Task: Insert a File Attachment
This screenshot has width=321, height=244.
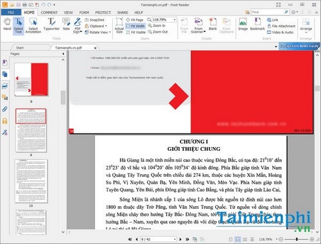Action: click(x=281, y=26)
